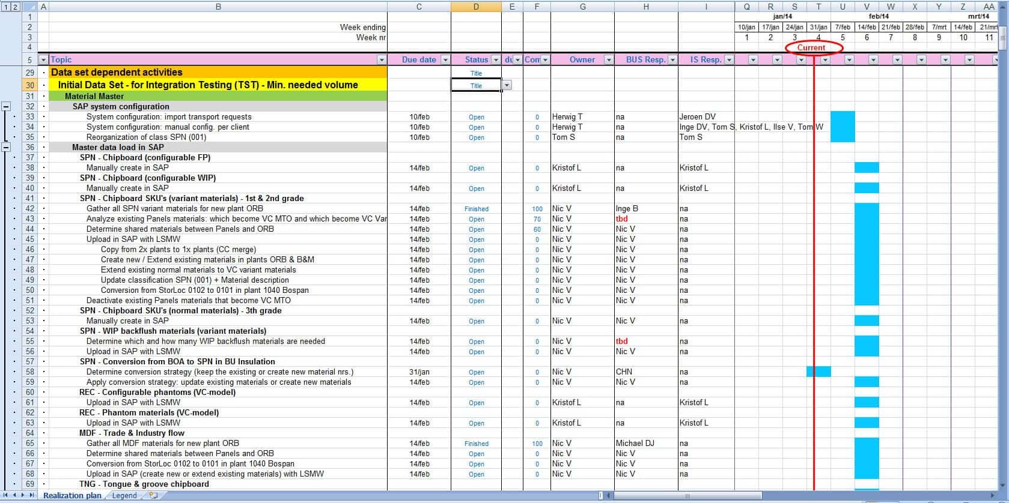Select the Realization plan sheet tab

(x=72, y=496)
